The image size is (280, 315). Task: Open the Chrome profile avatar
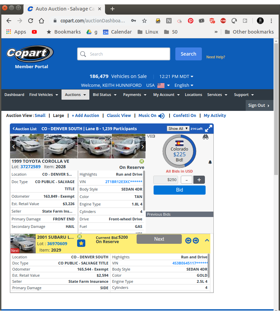pyautogui.click(x=260, y=21)
